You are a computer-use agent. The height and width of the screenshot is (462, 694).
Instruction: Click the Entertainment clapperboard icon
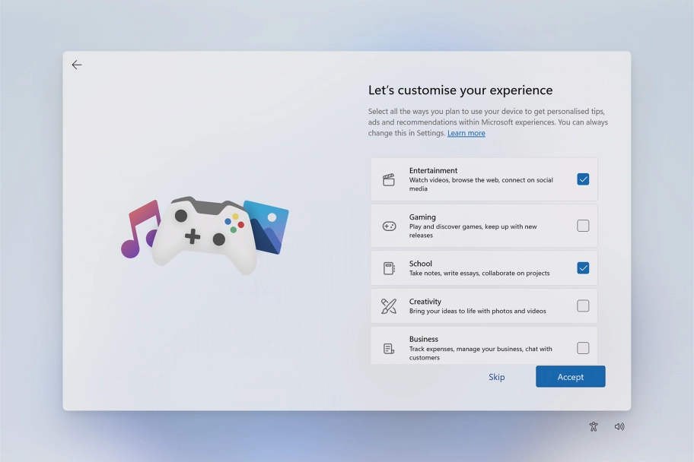[389, 180]
